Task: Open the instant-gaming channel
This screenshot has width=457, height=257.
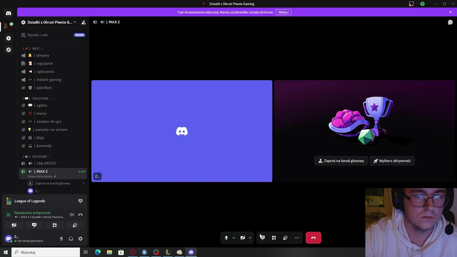Action: pyautogui.click(x=53, y=80)
